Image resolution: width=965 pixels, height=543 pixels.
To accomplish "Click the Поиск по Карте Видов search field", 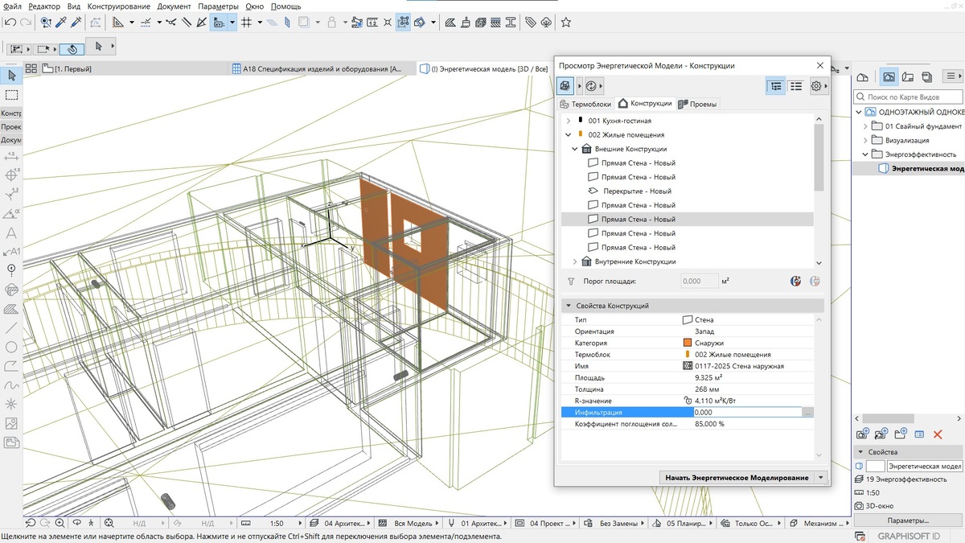I will [x=908, y=97].
